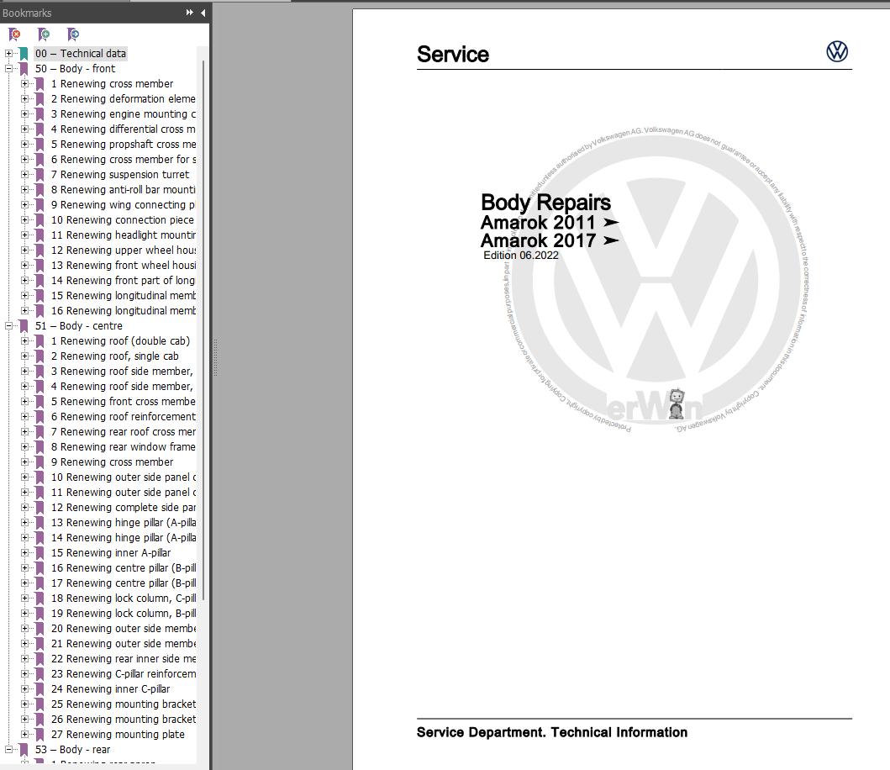This screenshot has height=770, width=890.
Task: Click the Bookmarks panel vertical scrollbar
Action: coord(203,330)
